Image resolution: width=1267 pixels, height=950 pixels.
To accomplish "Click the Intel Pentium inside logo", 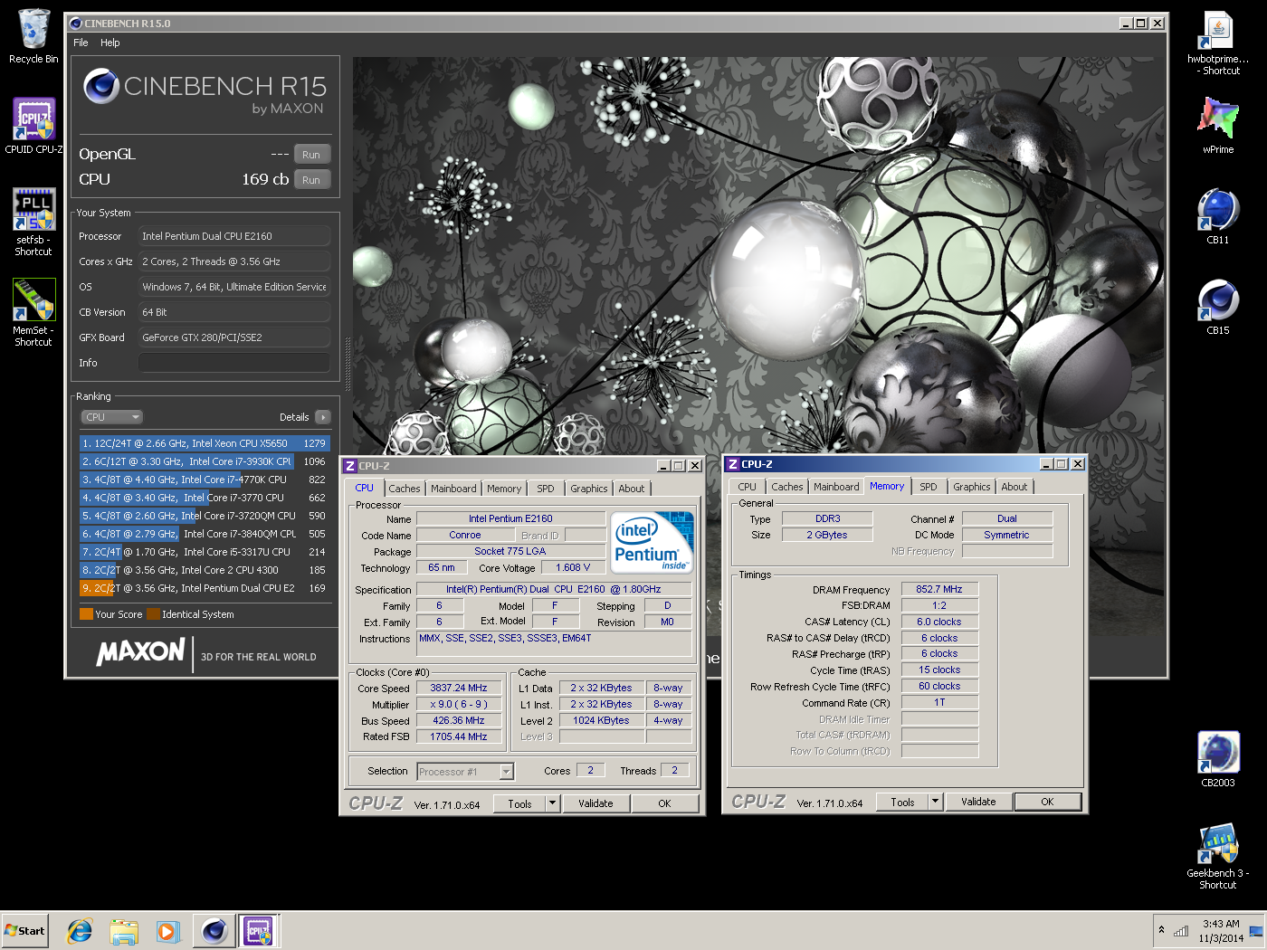I will tap(653, 542).
